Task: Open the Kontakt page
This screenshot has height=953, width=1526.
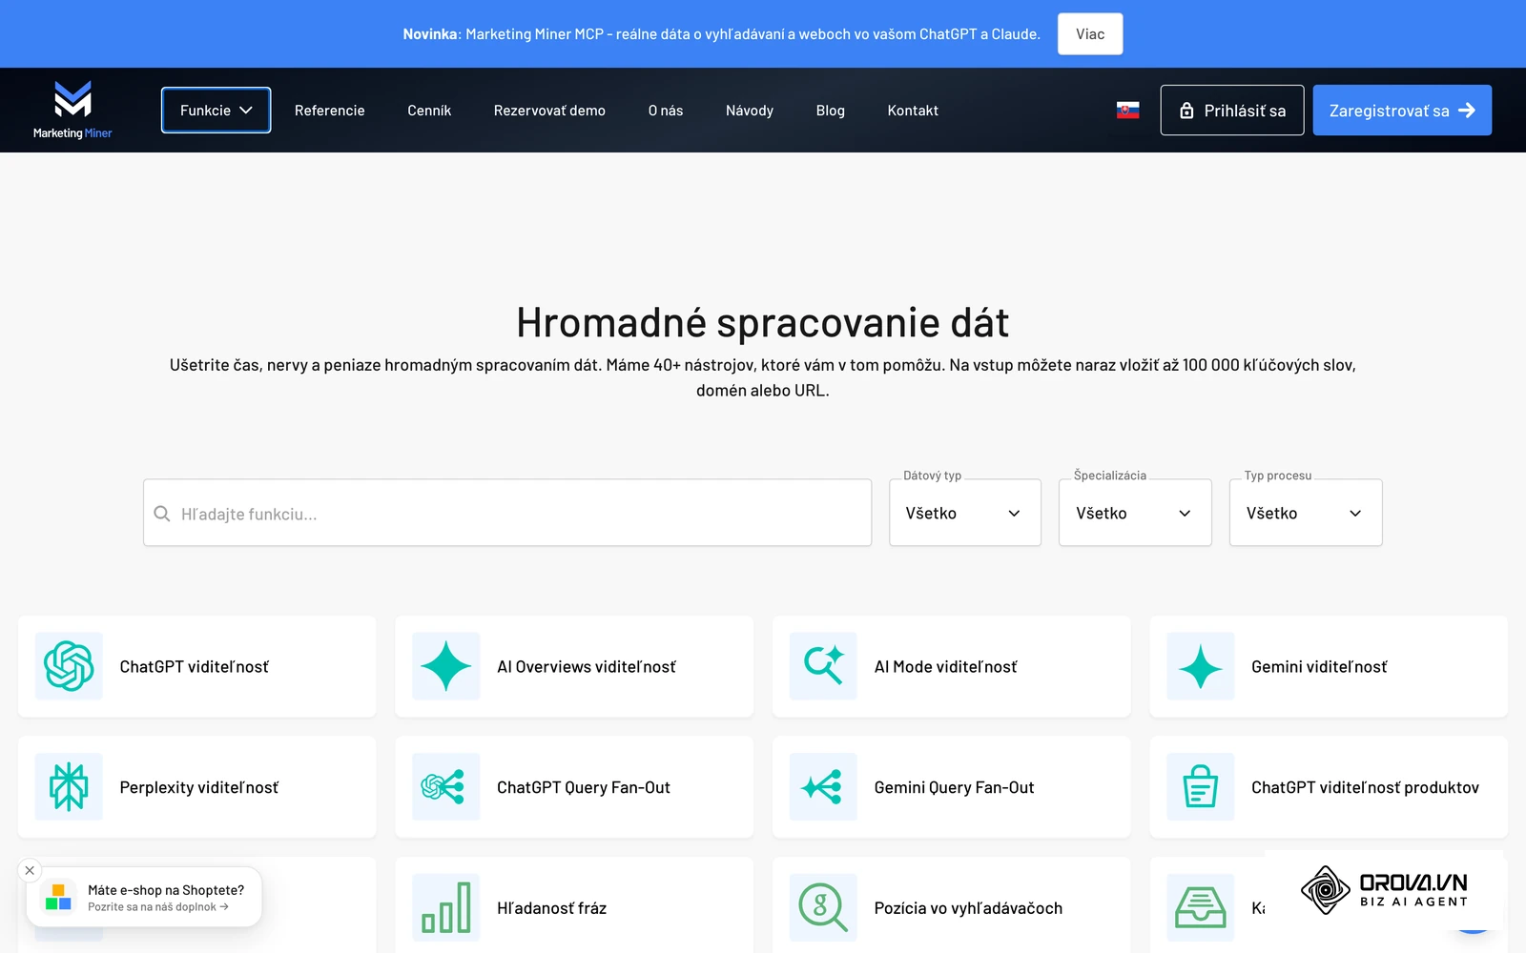Action: (x=913, y=111)
